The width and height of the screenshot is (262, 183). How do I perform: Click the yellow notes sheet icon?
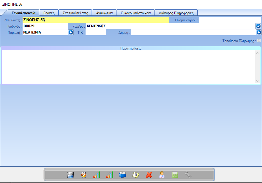coord(136,175)
